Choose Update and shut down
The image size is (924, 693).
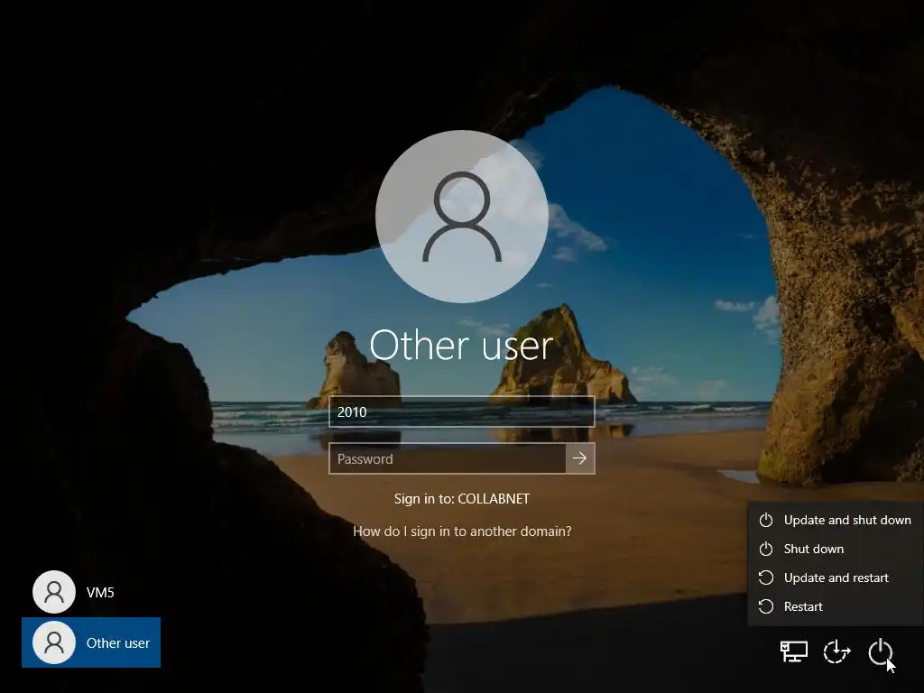(x=835, y=520)
